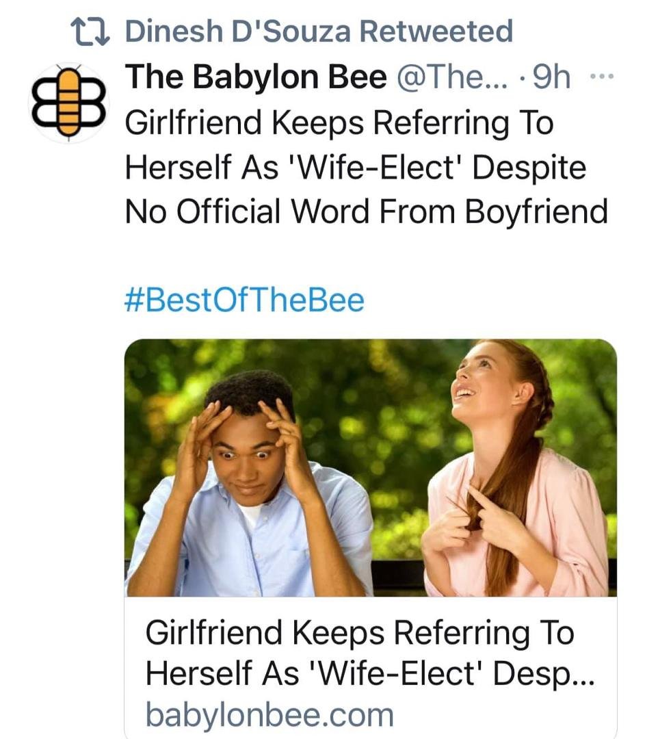Open Dinesh D'Souza Retweeted label
The height and width of the screenshot is (739, 645).
(319, 31)
